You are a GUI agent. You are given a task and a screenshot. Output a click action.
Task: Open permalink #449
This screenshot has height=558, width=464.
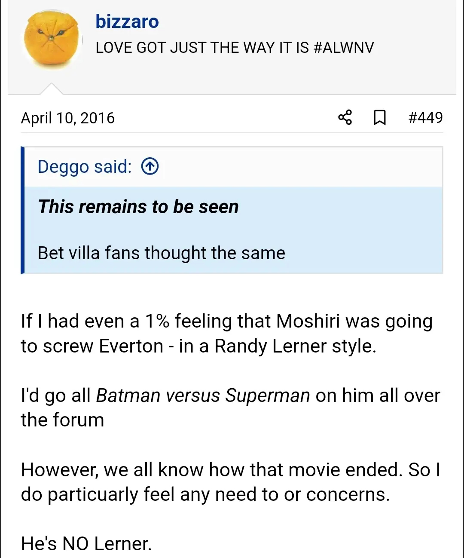click(426, 117)
